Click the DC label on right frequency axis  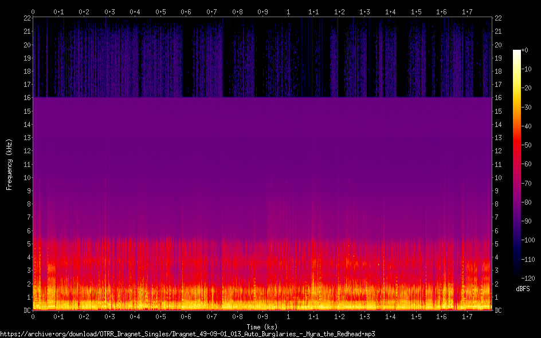tap(499, 311)
